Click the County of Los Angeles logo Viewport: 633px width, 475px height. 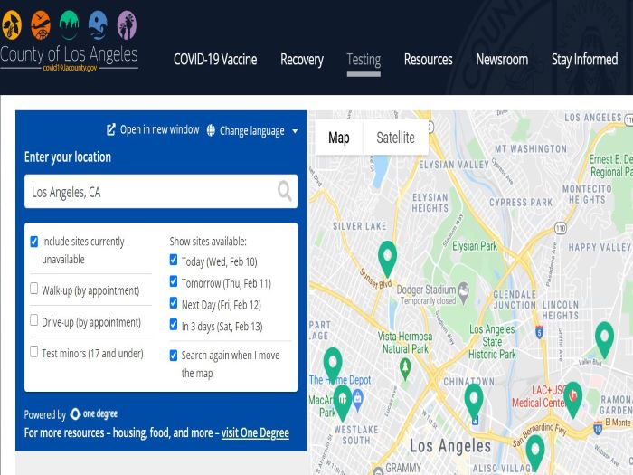pyautogui.click(x=69, y=42)
